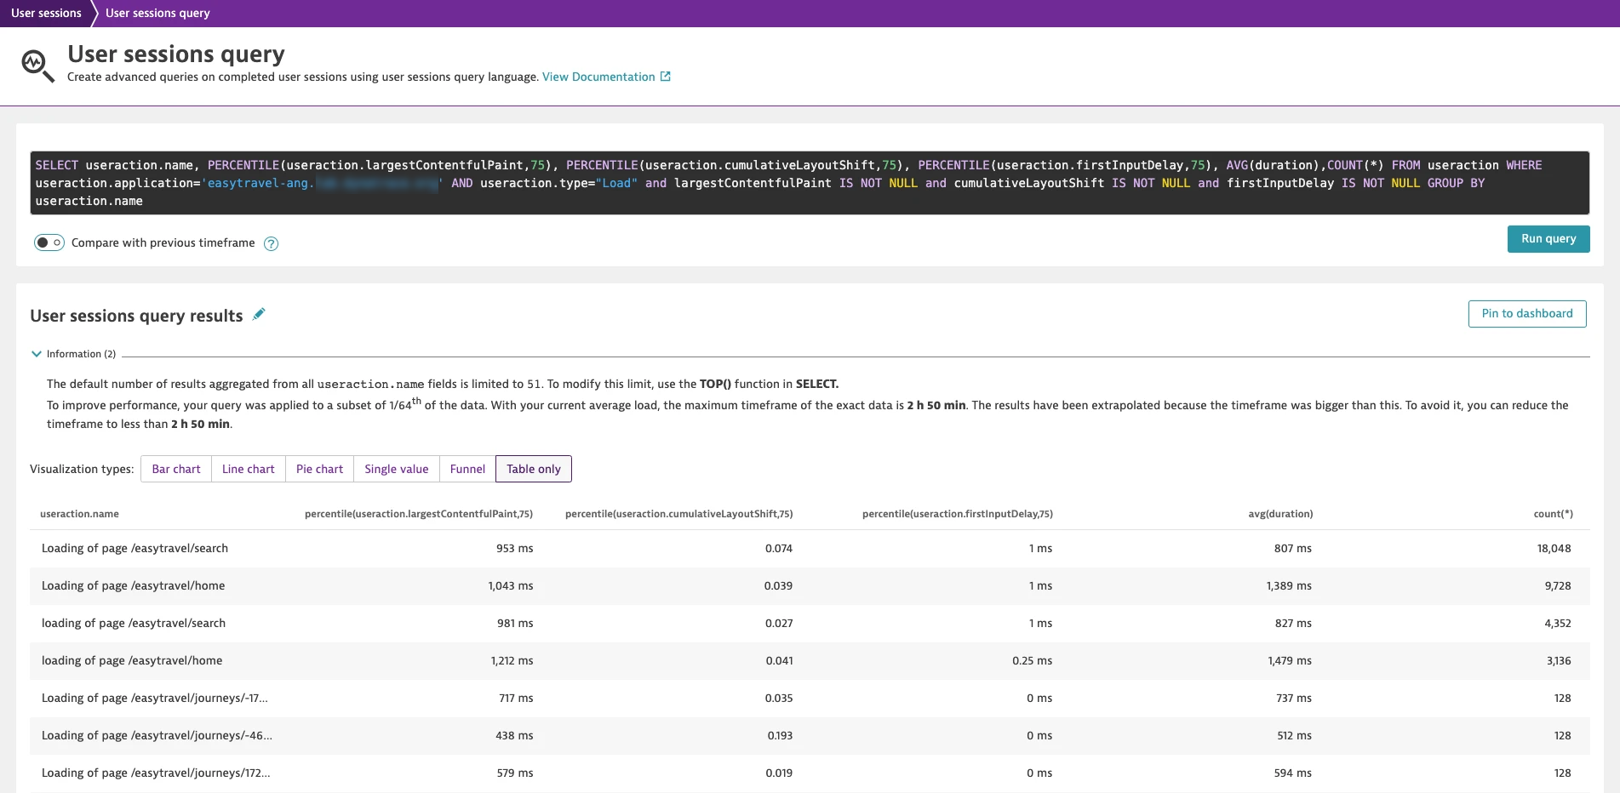Collapse the Information (2) section
Screen dimensions: 1620x793
point(37,354)
